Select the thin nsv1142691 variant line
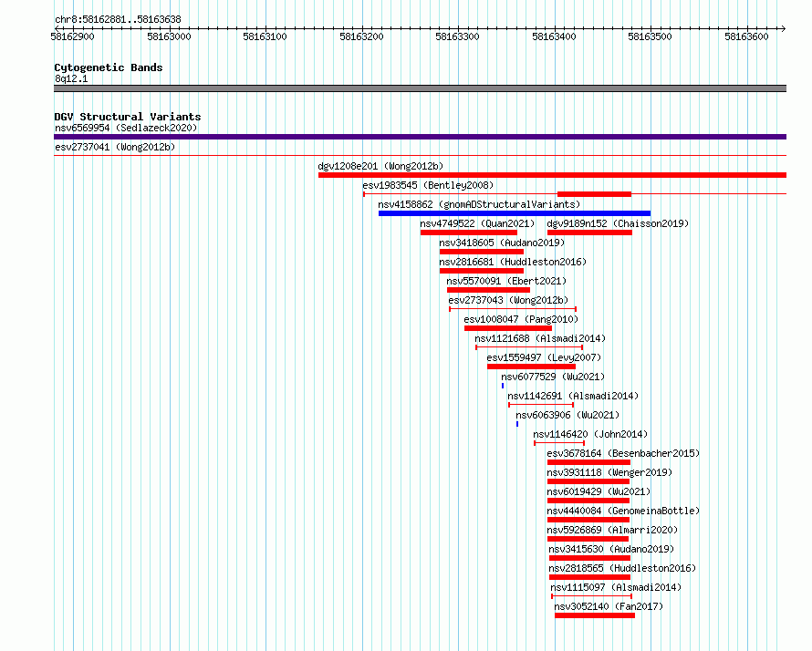The width and height of the screenshot is (812, 651). click(x=541, y=405)
